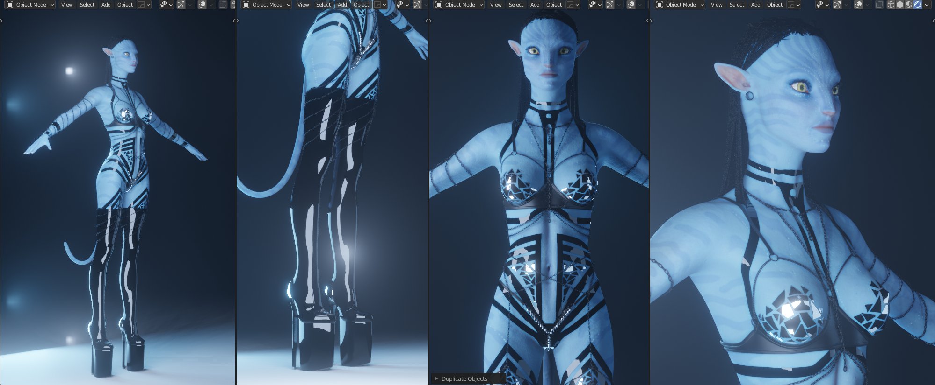This screenshot has height=385, width=935.
Task: Toggle X-Ray in face close-up viewport
Action: 879,5
